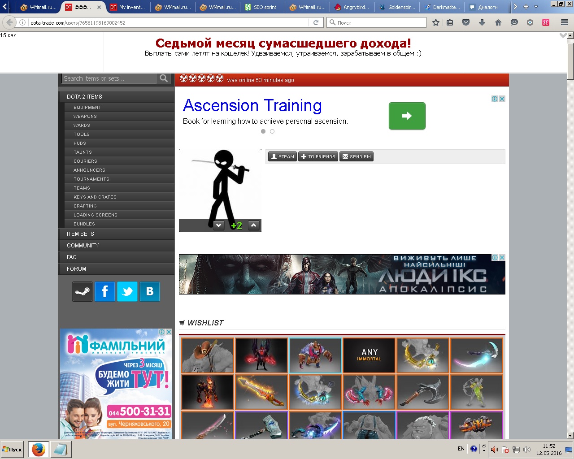Open Firefox hamburger menu
The width and height of the screenshot is (574, 459).
click(x=565, y=22)
